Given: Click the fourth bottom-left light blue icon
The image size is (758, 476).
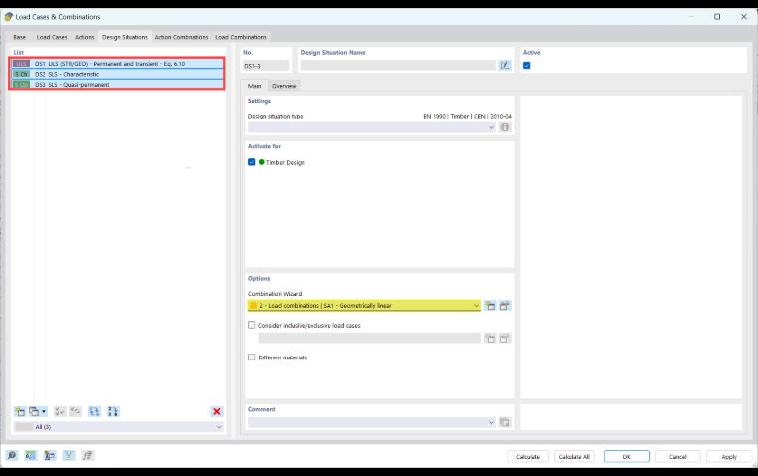Looking at the screenshot, I should pos(69,455).
